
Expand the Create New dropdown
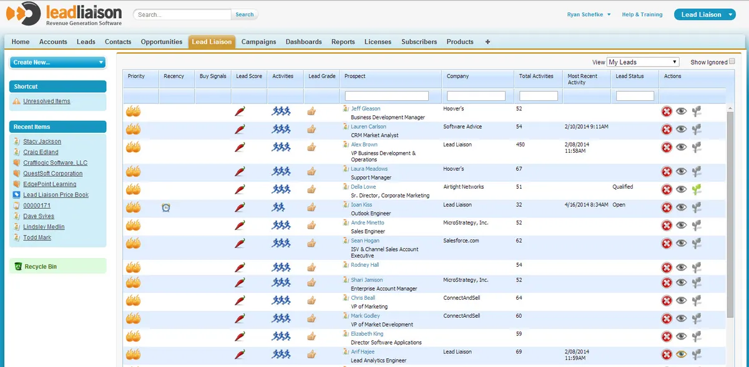58,62
